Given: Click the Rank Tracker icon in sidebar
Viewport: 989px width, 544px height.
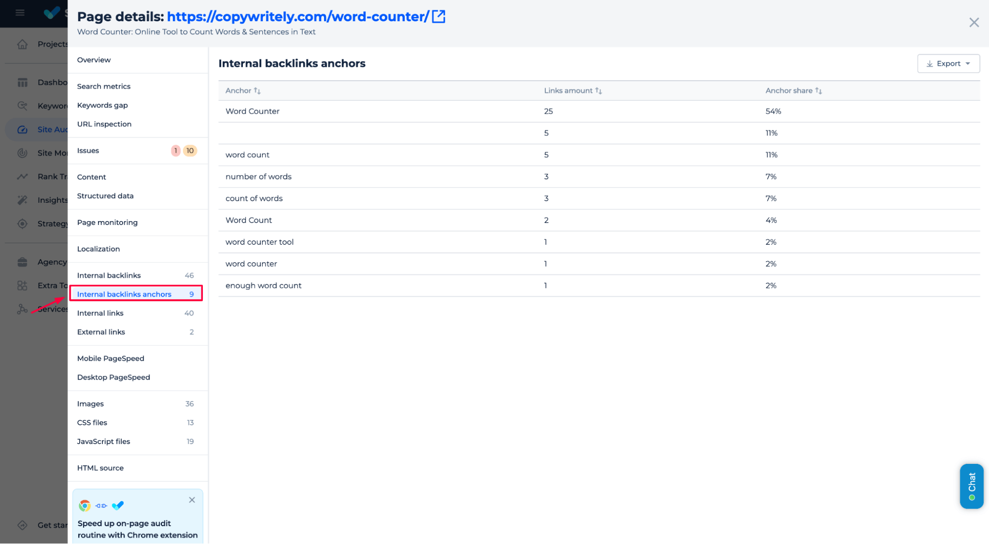Looking at the screenshot, I should coord(22,177).
